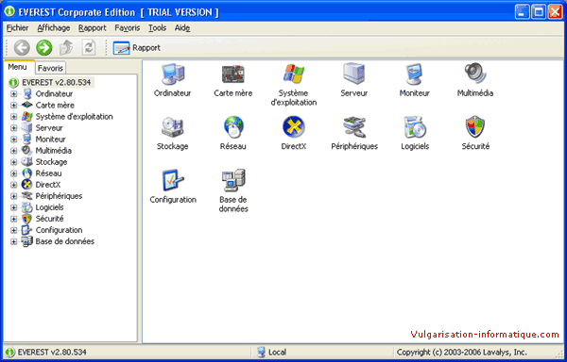Expand the Base de données tree node
This screenshot has width=567, height=362.
tap(14, 241)
